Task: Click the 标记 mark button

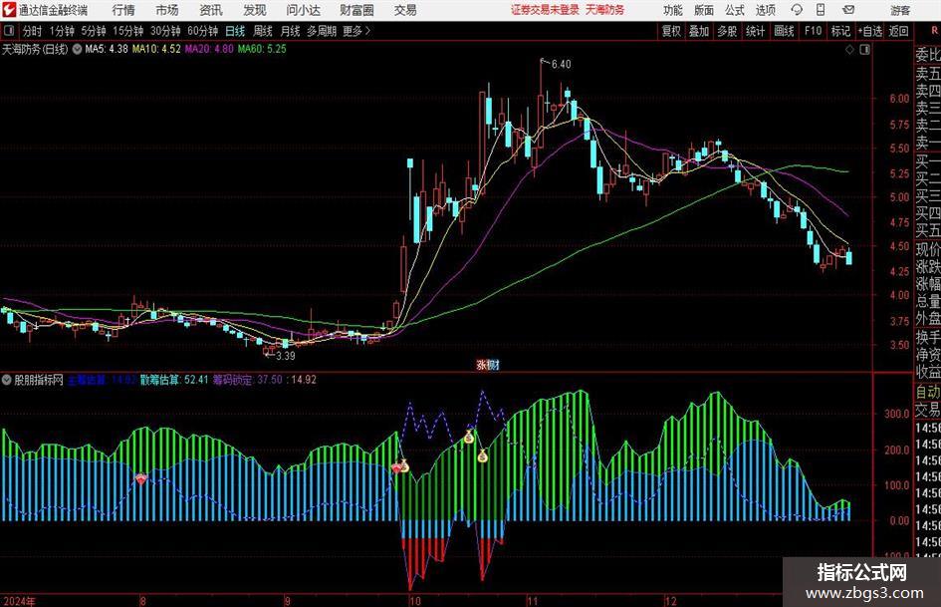Action: (x=840, y=31)
